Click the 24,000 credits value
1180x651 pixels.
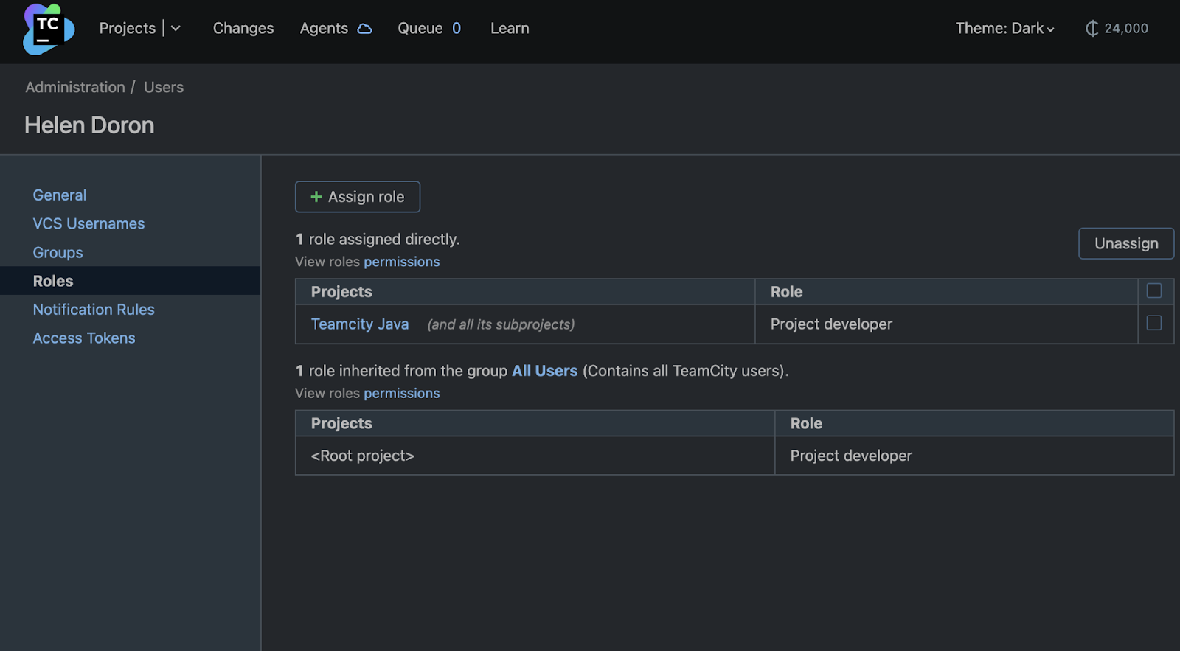coord(1126,29)
